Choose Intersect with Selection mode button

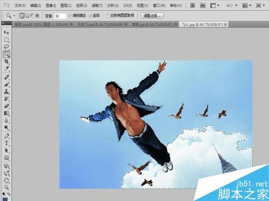(x=37, y=16)
